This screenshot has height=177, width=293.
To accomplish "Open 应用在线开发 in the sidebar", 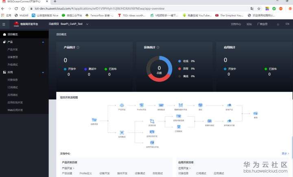I will pyautogui.click(x=15, y=102).
